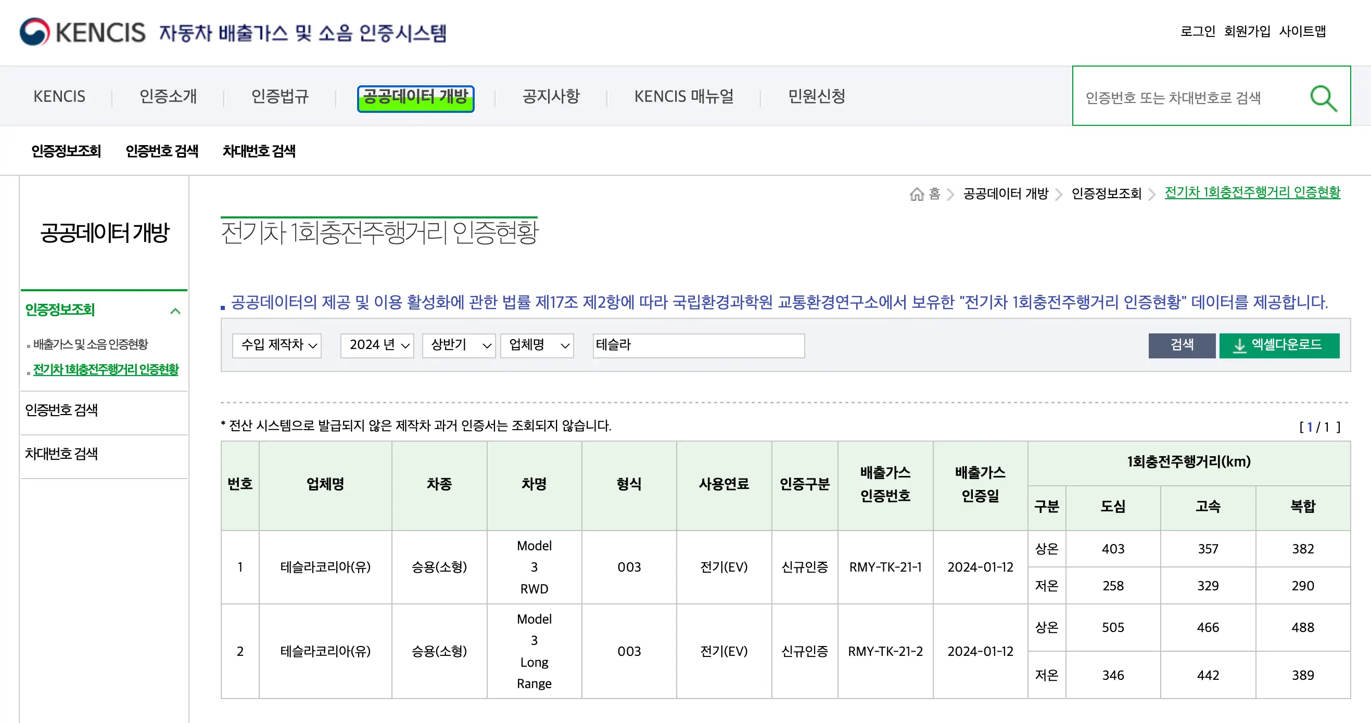Click 테슬라코리아(유) in row 2

(325, 651)
